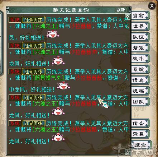Open the 系统 messages tab
158x157 pixels.
[x=139, y=69]
